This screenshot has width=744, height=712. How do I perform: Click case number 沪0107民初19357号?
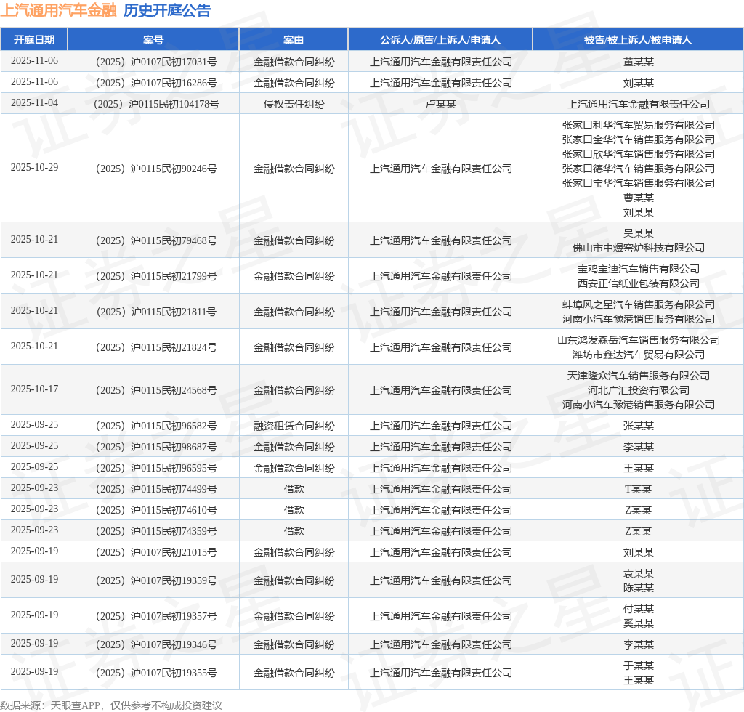pos(156,615)
